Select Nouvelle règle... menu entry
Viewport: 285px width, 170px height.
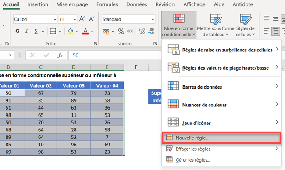point(222,138)
